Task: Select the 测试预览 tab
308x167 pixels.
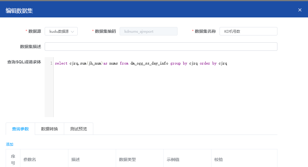Action: click(79, 129)
